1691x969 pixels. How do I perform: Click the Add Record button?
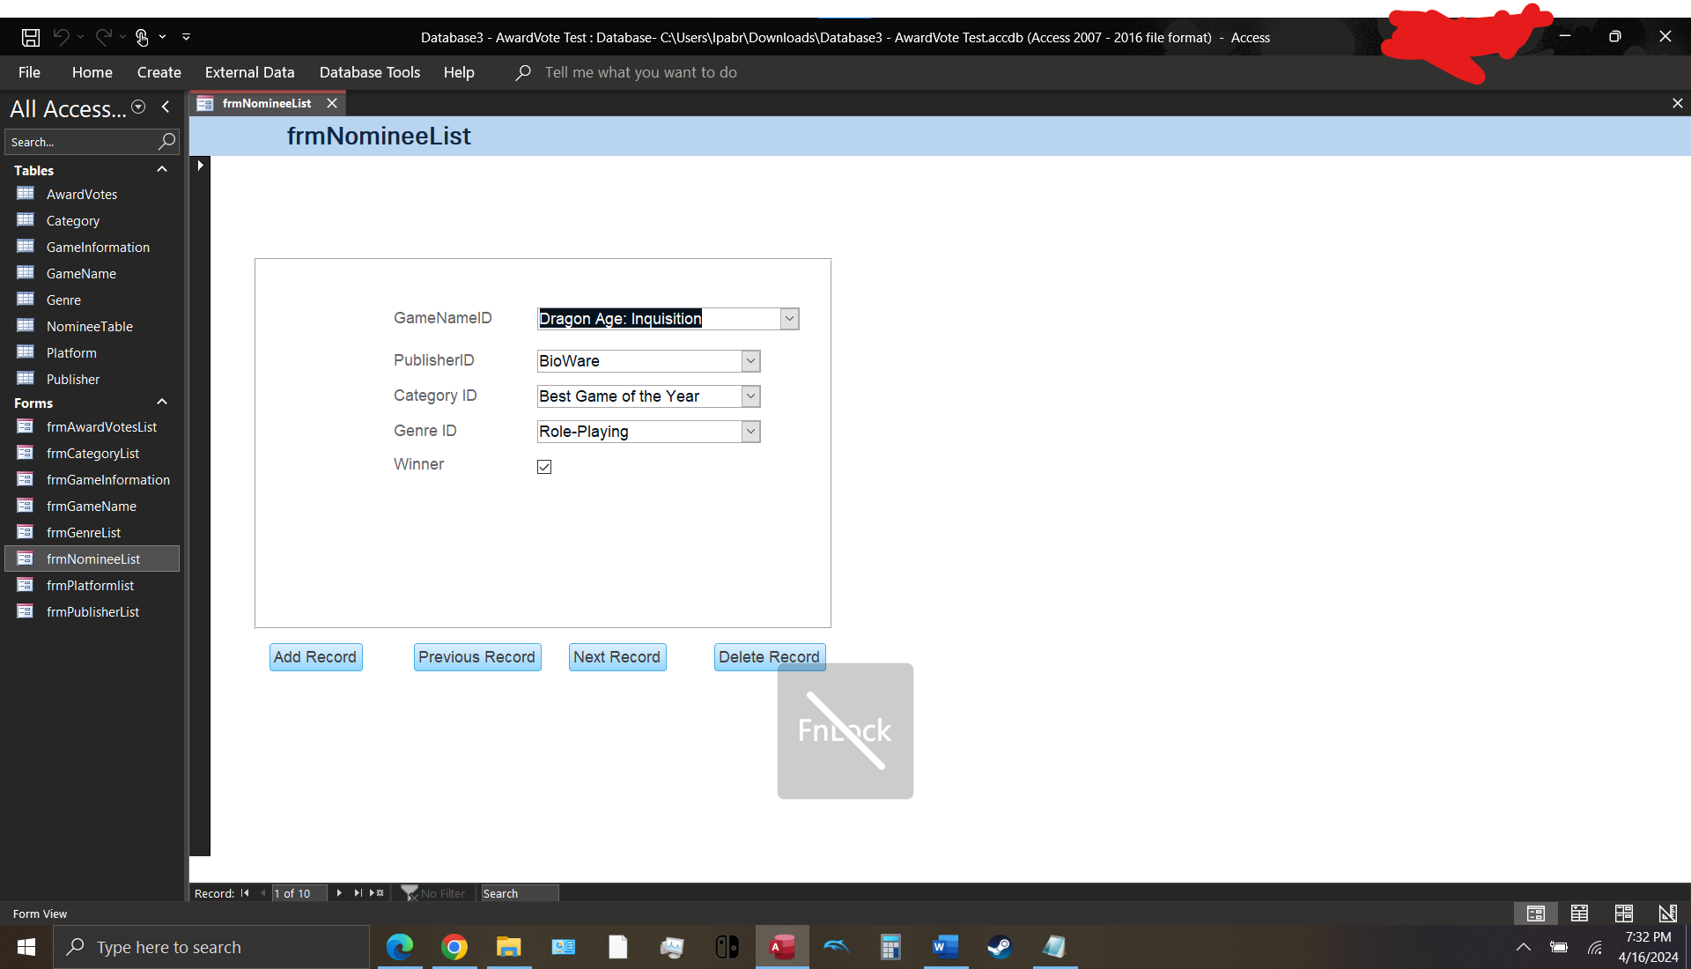[314, 656]
